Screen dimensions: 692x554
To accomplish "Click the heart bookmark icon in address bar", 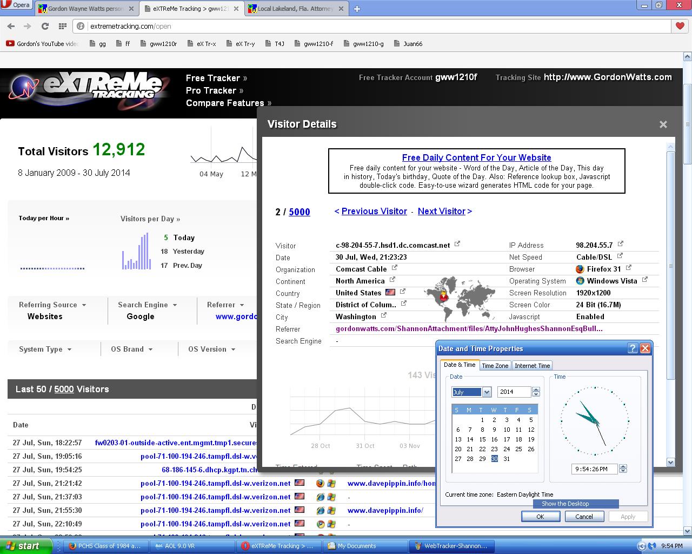I will click(680, 26).
